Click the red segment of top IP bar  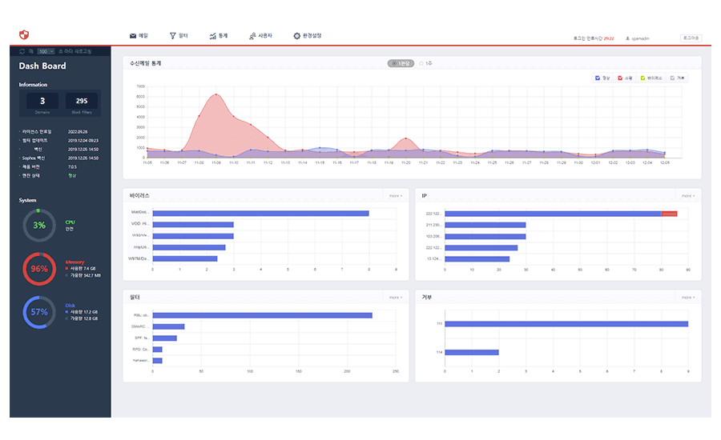669,214
